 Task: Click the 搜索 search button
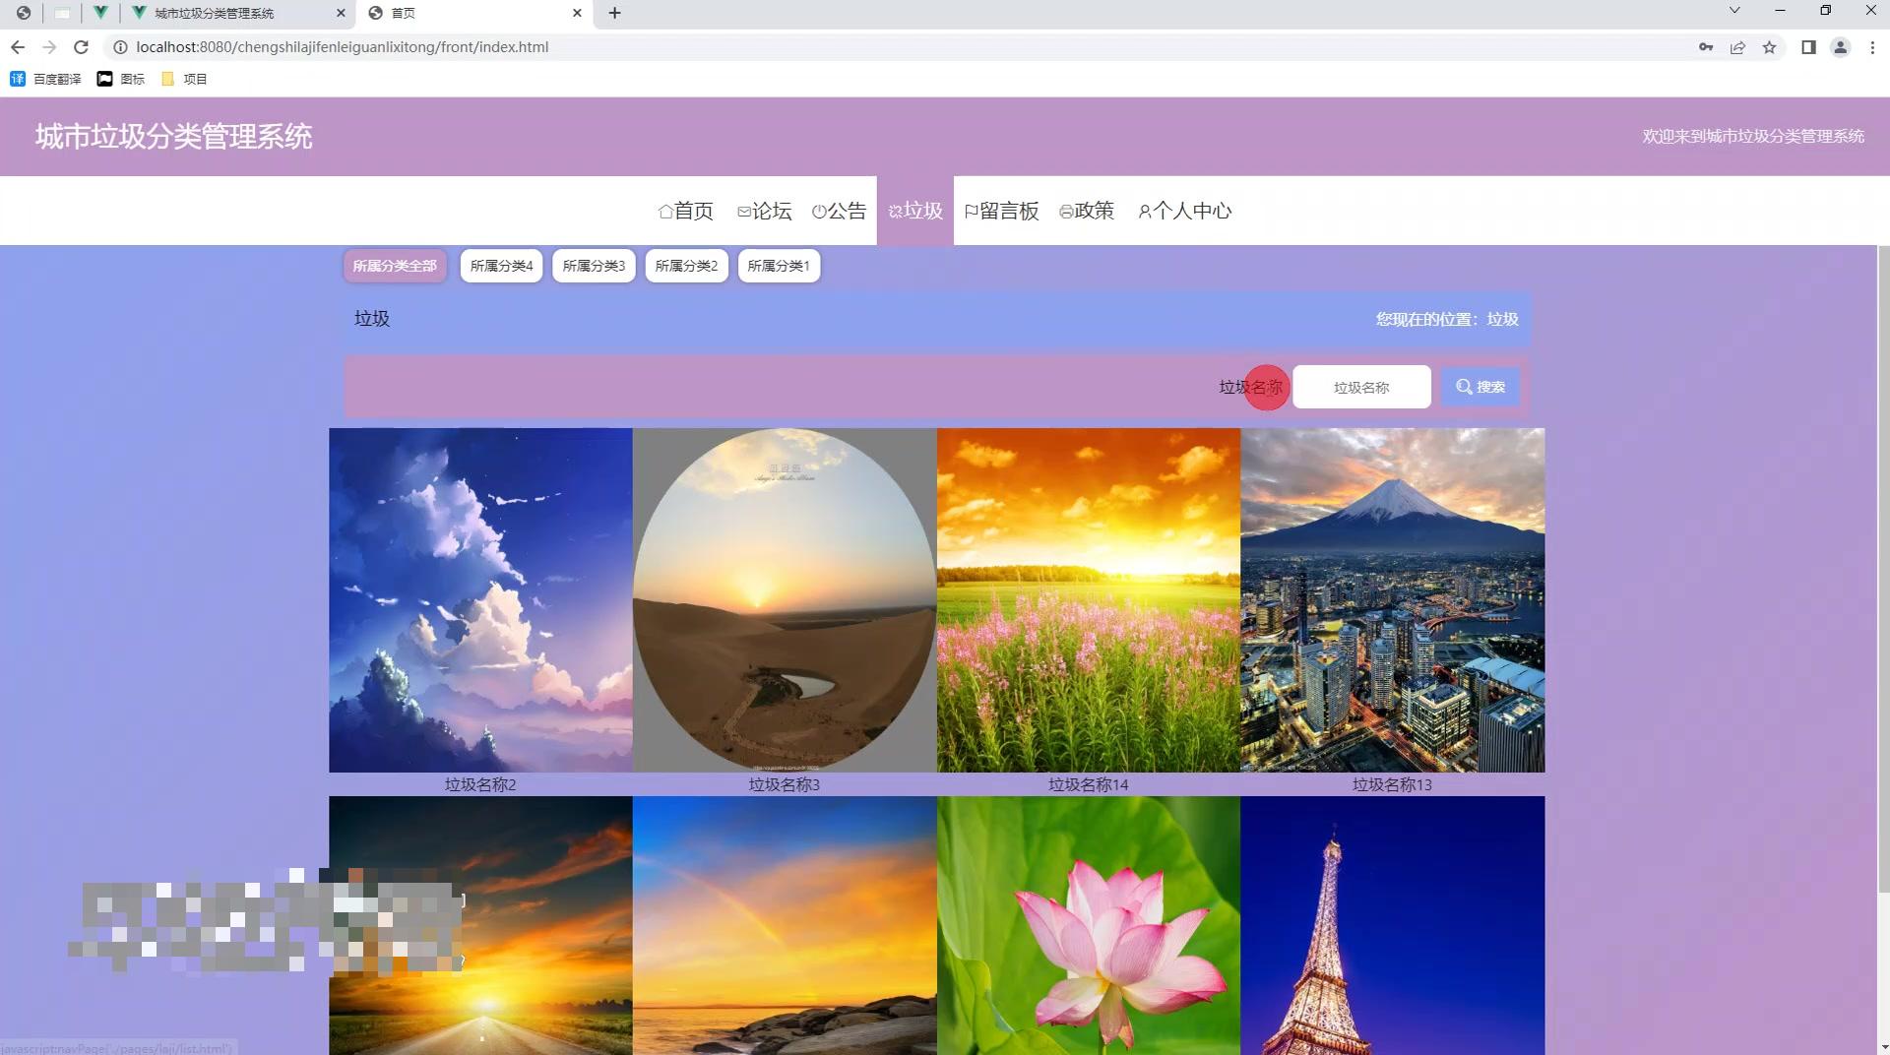point(1480,386)
